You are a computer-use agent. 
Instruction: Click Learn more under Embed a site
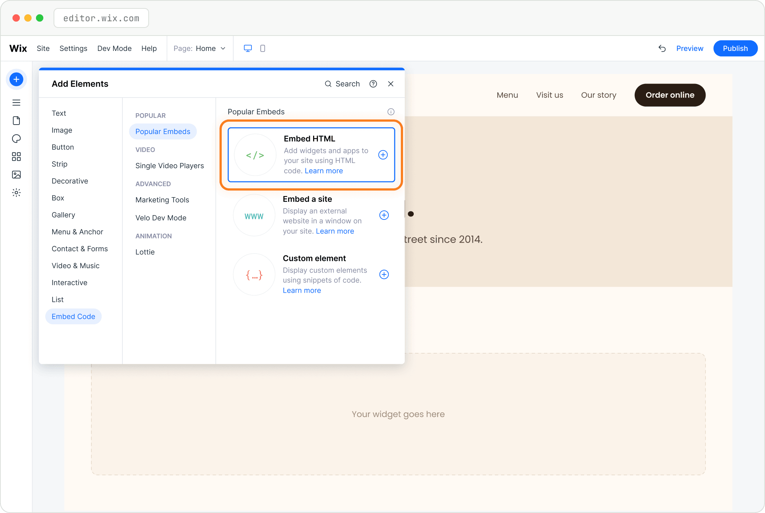(335, 231)
